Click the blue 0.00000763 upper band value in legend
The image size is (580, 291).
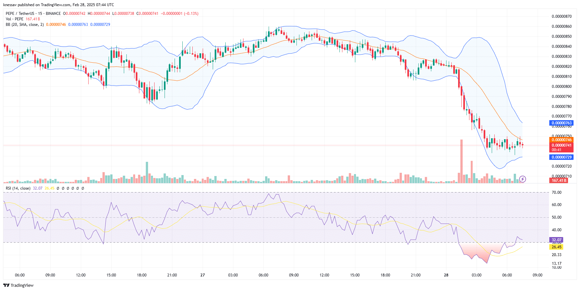click(x=78, y=25)
